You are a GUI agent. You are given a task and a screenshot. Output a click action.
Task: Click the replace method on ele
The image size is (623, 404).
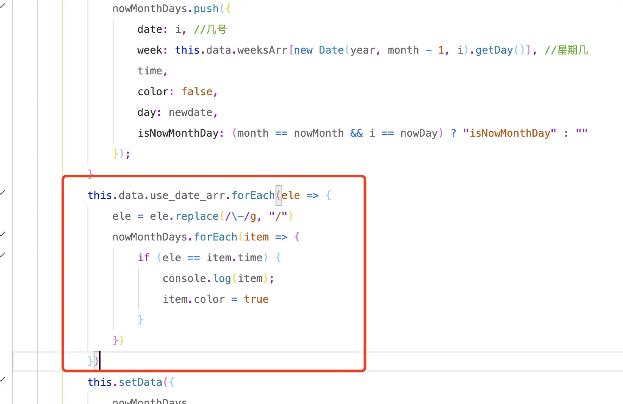coord(197,216)
